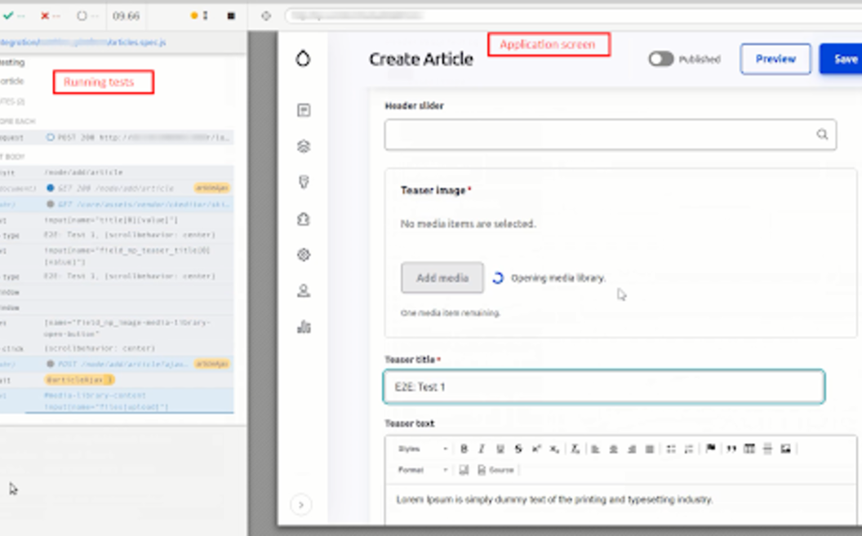Click the Source button in editor toolbar
This screenshot has width=862, height=536.
tap(495, 470)
